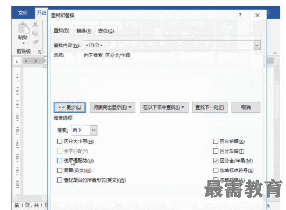Open the 搜索 direction dropdown 向下
The image size is (286, 210).
[x=94, y=130]
